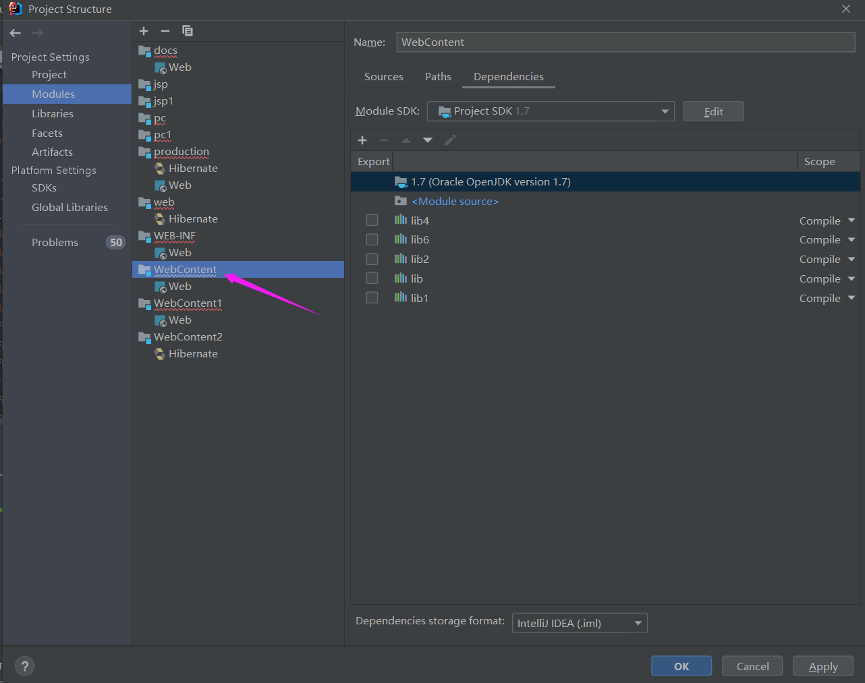Select the Web facet icon under docs

click(161, 67)
